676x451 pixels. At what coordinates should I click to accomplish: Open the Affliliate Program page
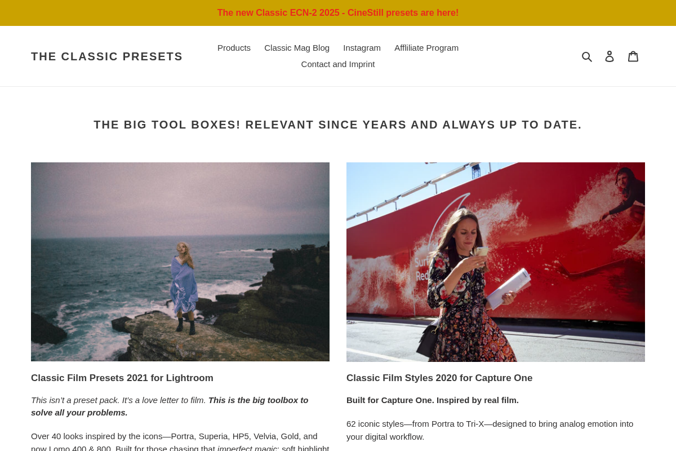pos(426,48)
